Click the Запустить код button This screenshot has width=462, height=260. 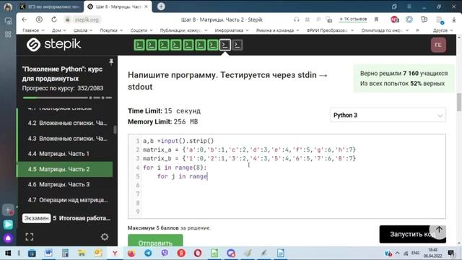(x=412, y=234)
